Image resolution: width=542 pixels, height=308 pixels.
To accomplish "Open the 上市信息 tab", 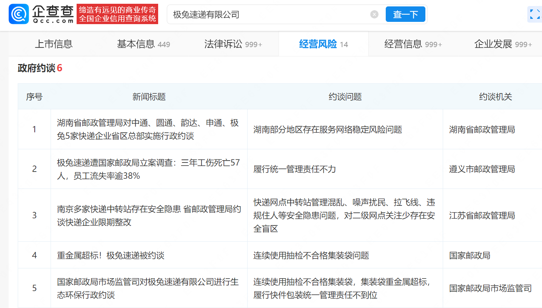I will (x=54, y=44).
